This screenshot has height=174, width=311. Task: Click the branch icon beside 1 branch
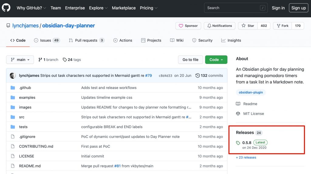coord(40,60)
